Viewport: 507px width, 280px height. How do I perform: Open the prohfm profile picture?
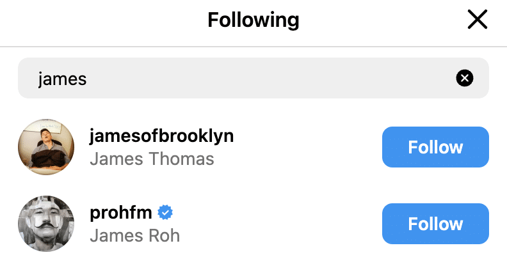(x=46, y=224)
